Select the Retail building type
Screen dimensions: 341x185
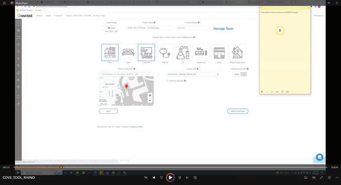click(219, 52)
